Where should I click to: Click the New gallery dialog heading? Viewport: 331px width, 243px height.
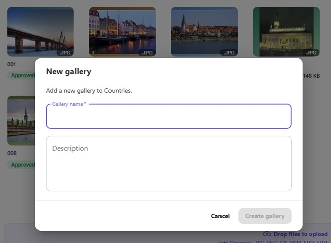pos(68,72)
